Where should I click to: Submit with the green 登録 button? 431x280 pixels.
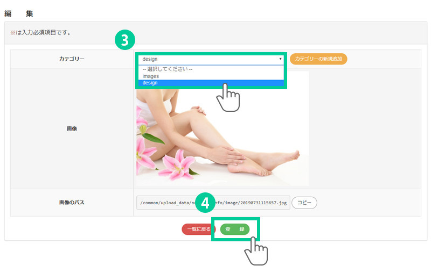click(235, 229)
